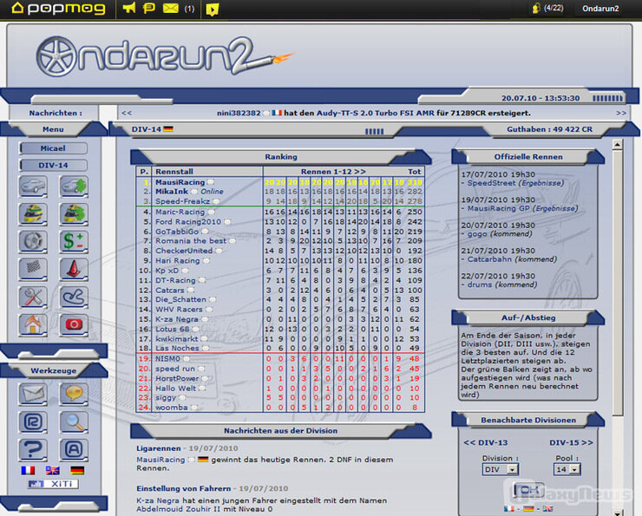Open the magnifying glass search icon
Viewport: 642px width, 516px height.
74,422
